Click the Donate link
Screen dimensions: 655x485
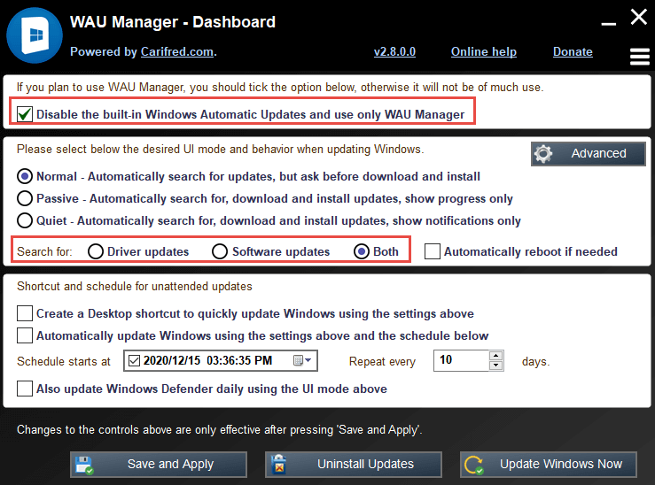click(573, 51)
